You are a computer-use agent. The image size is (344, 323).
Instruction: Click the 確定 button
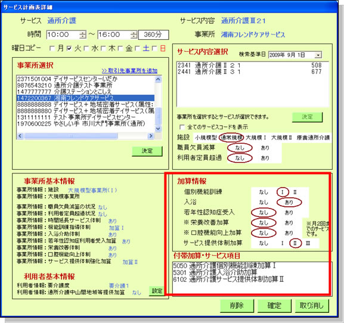[274, 306]
